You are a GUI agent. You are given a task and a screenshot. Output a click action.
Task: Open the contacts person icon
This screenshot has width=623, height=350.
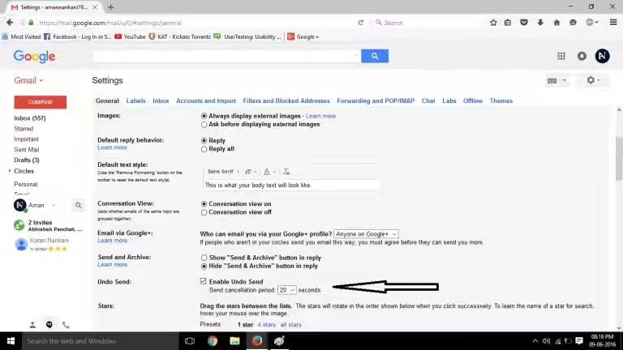tap(32, 325)
